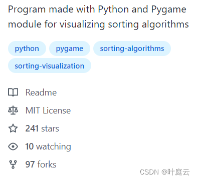Click the bold 97 fork count

tap(30, 164)
